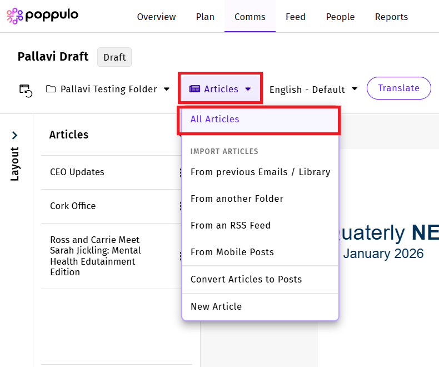Go to the Reports tab

[x=391, y=17]
